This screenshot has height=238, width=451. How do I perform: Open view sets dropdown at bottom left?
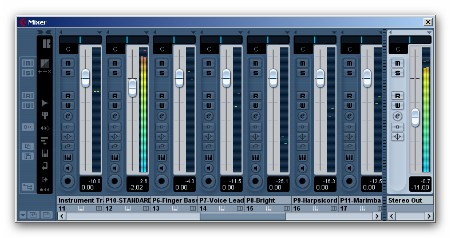(x=23, y=215)
